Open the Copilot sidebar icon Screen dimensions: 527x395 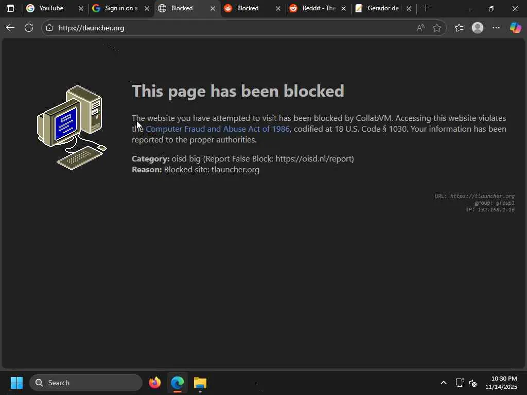point(516,28)
